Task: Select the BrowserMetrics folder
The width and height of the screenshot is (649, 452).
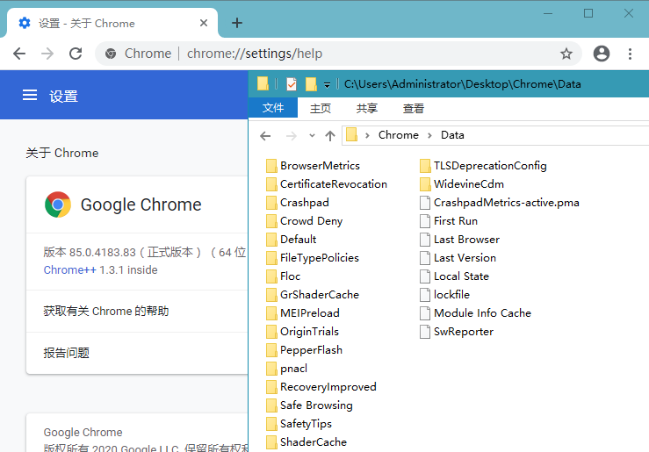Action: pos(314,166)
